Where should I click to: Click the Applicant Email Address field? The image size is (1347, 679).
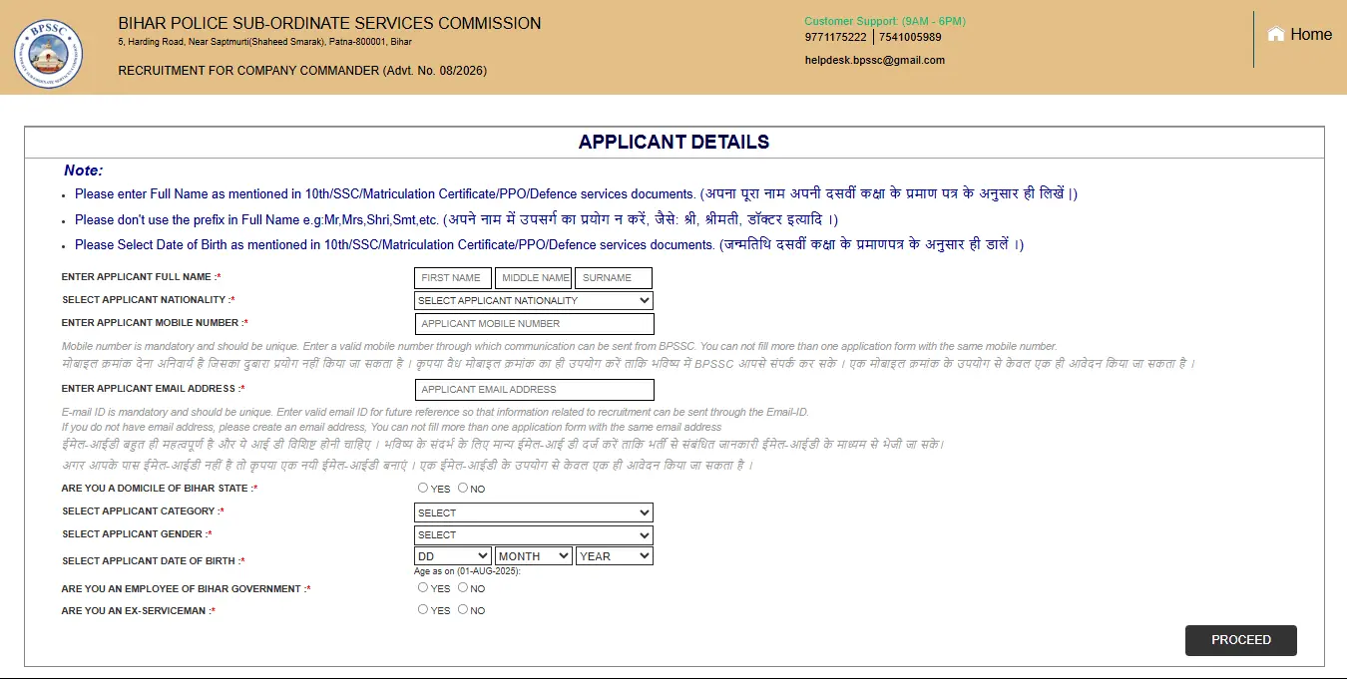(x=534, y=390)
